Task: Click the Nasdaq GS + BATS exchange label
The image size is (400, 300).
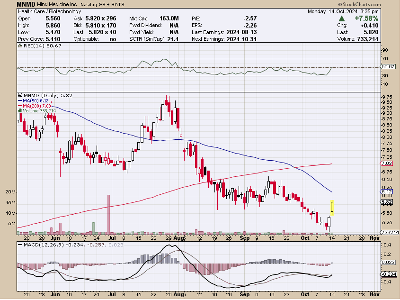Action: pos(103,5)
